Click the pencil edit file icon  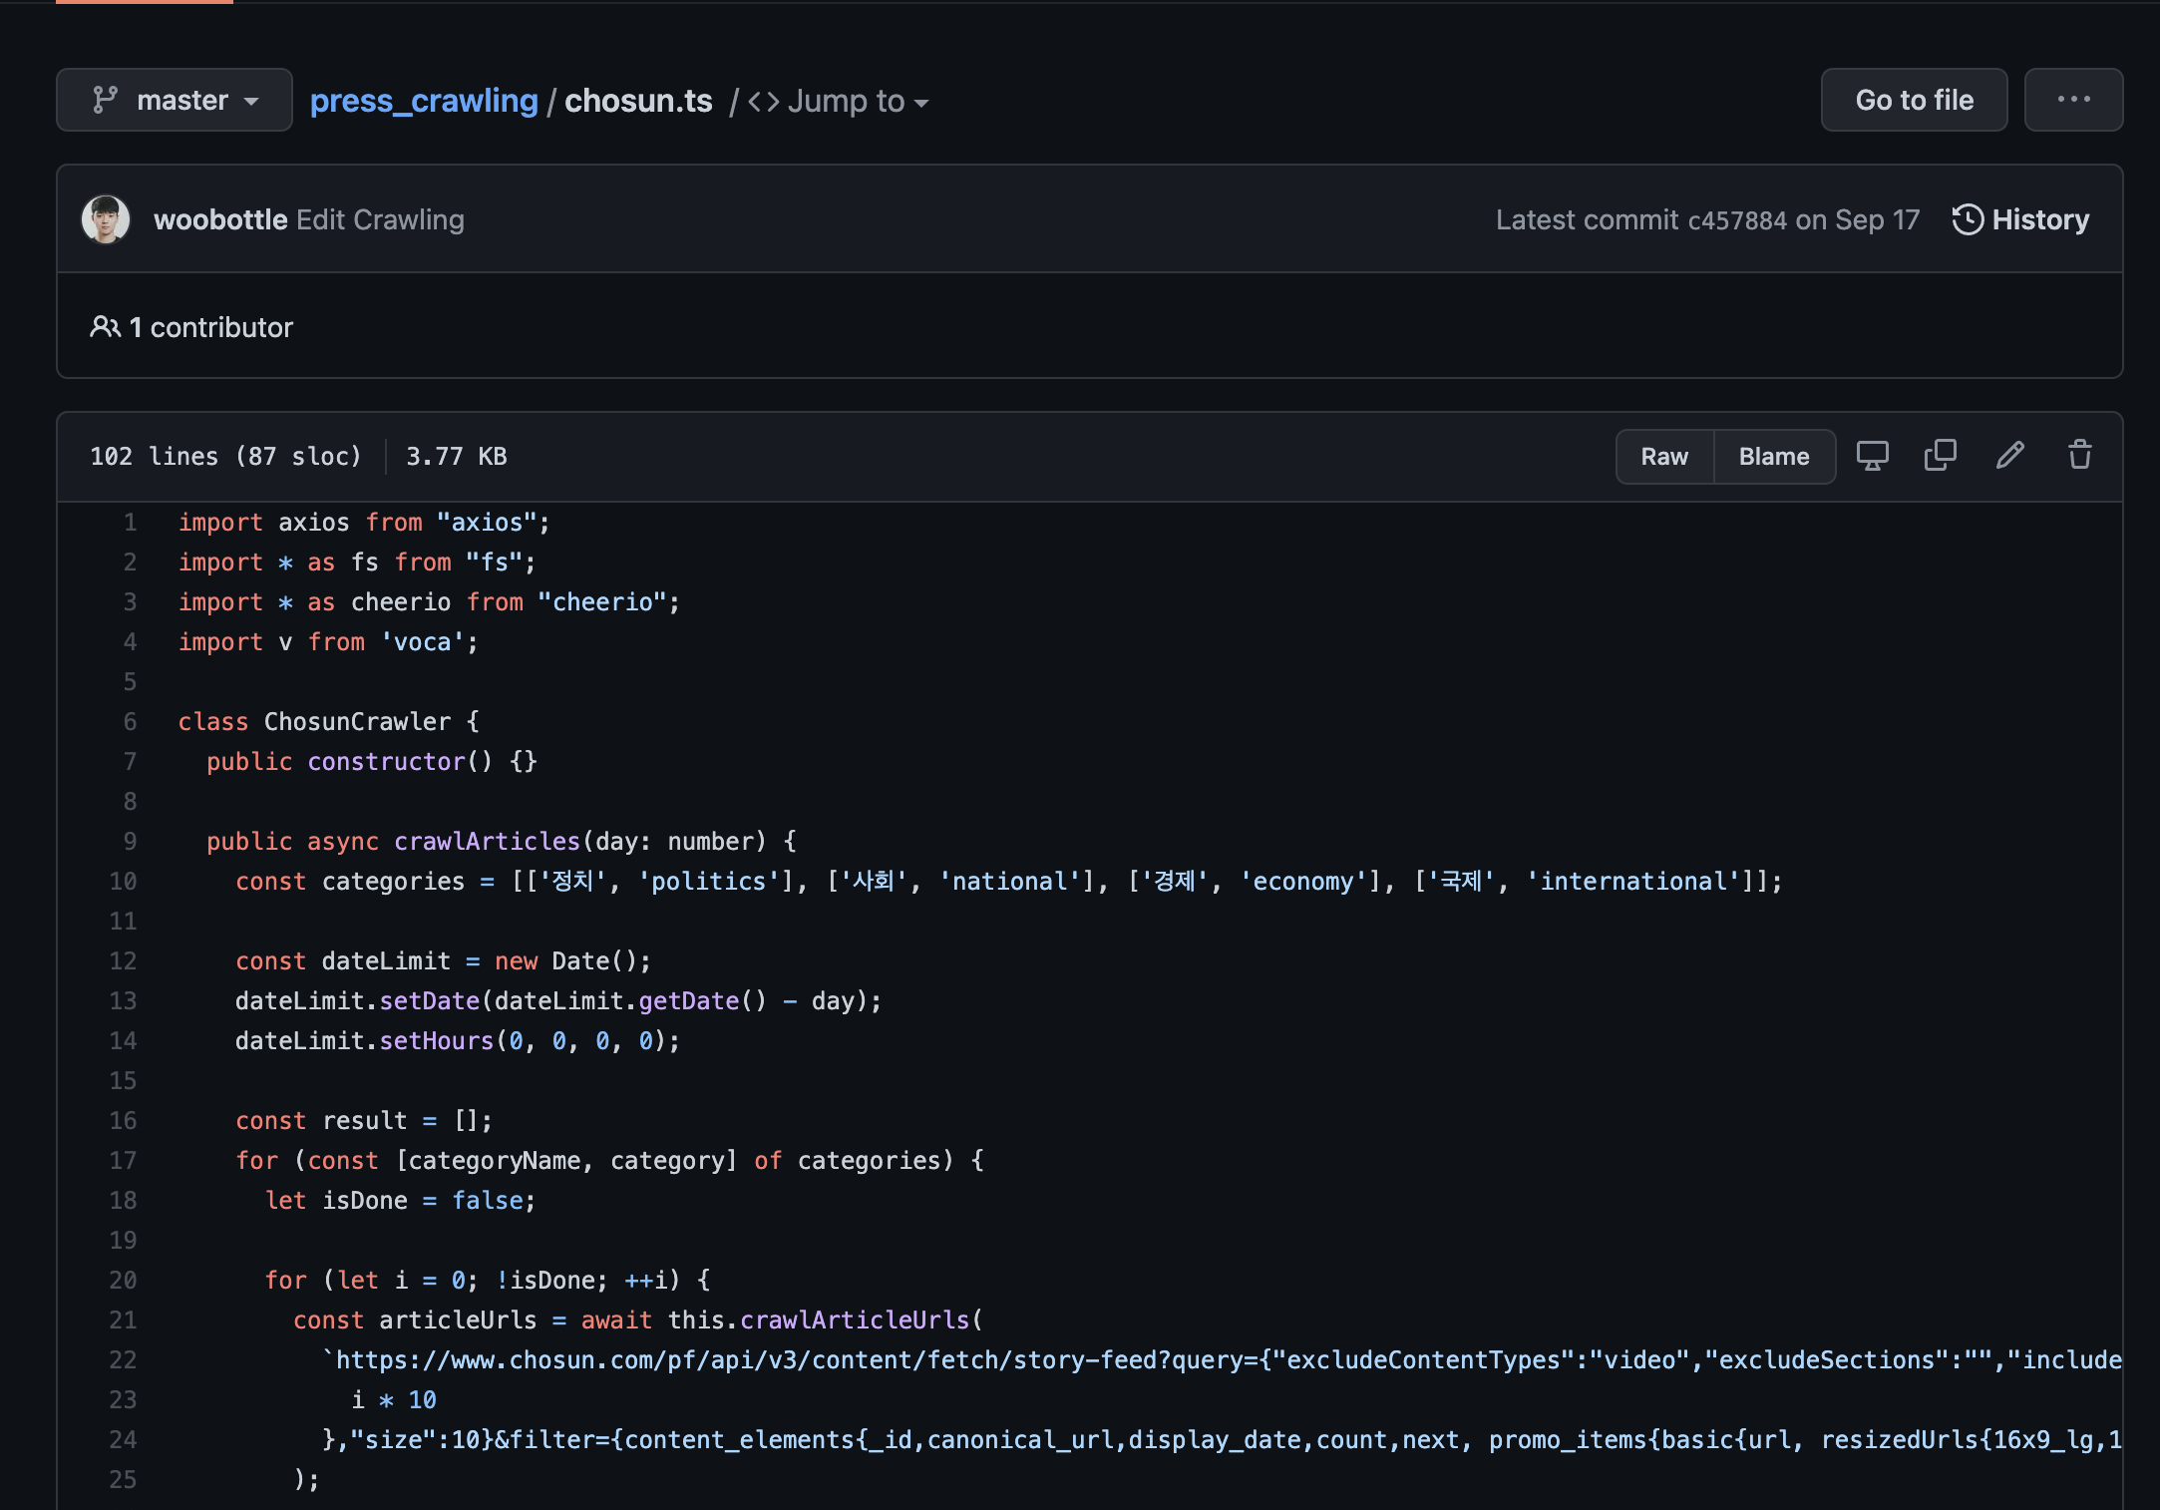point(2009,456)
